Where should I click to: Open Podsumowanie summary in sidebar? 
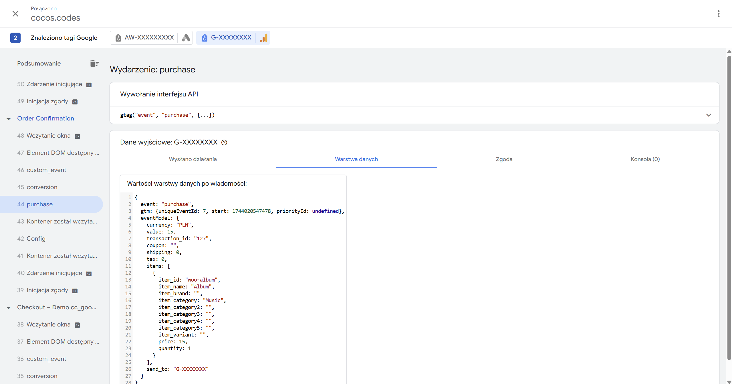tap(39, 64)
